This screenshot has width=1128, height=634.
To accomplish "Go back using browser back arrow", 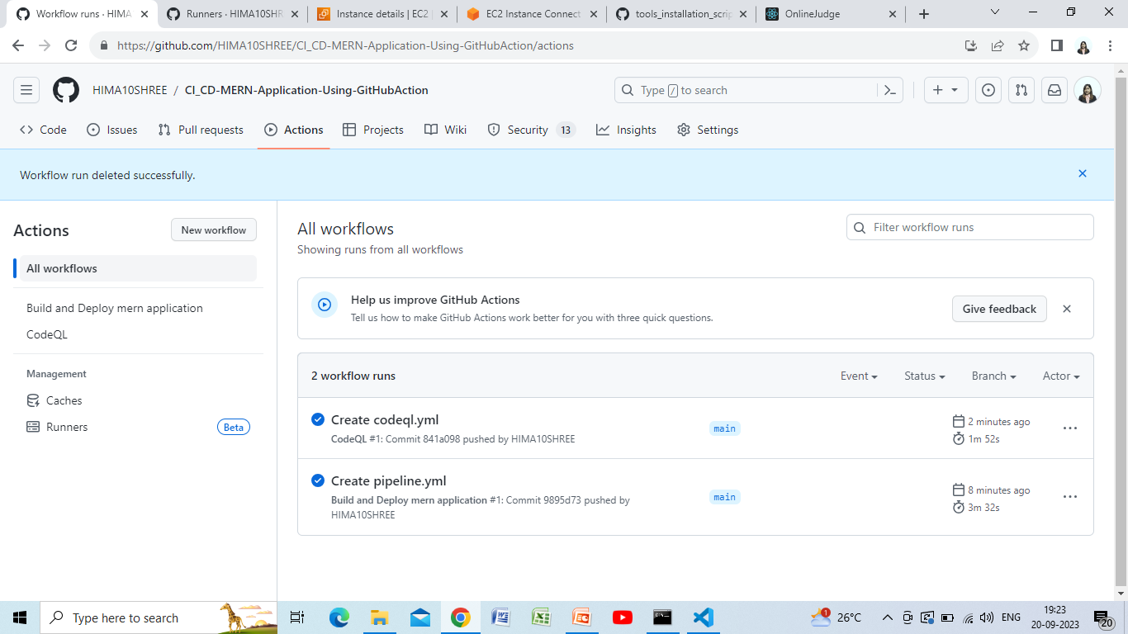I will click(x=19, y=45).
